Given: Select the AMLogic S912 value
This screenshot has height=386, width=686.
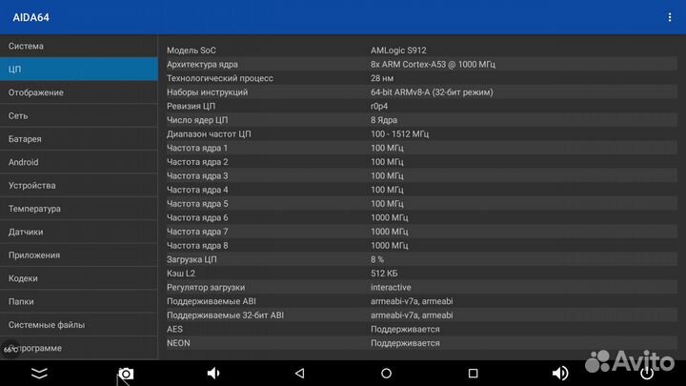Looking at the screenshot, I should tap(398, 51).
